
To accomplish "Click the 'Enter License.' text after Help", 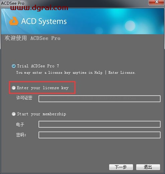I will [122, 72].
